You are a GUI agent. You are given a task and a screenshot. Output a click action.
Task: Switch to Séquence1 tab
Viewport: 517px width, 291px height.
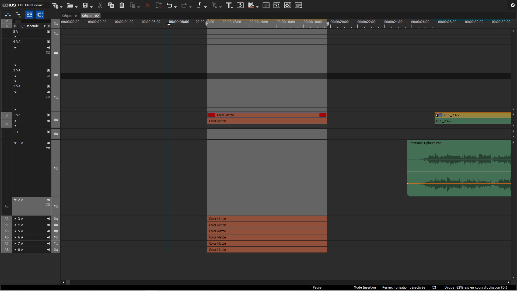pyautogui.click(x=70, y=16)
